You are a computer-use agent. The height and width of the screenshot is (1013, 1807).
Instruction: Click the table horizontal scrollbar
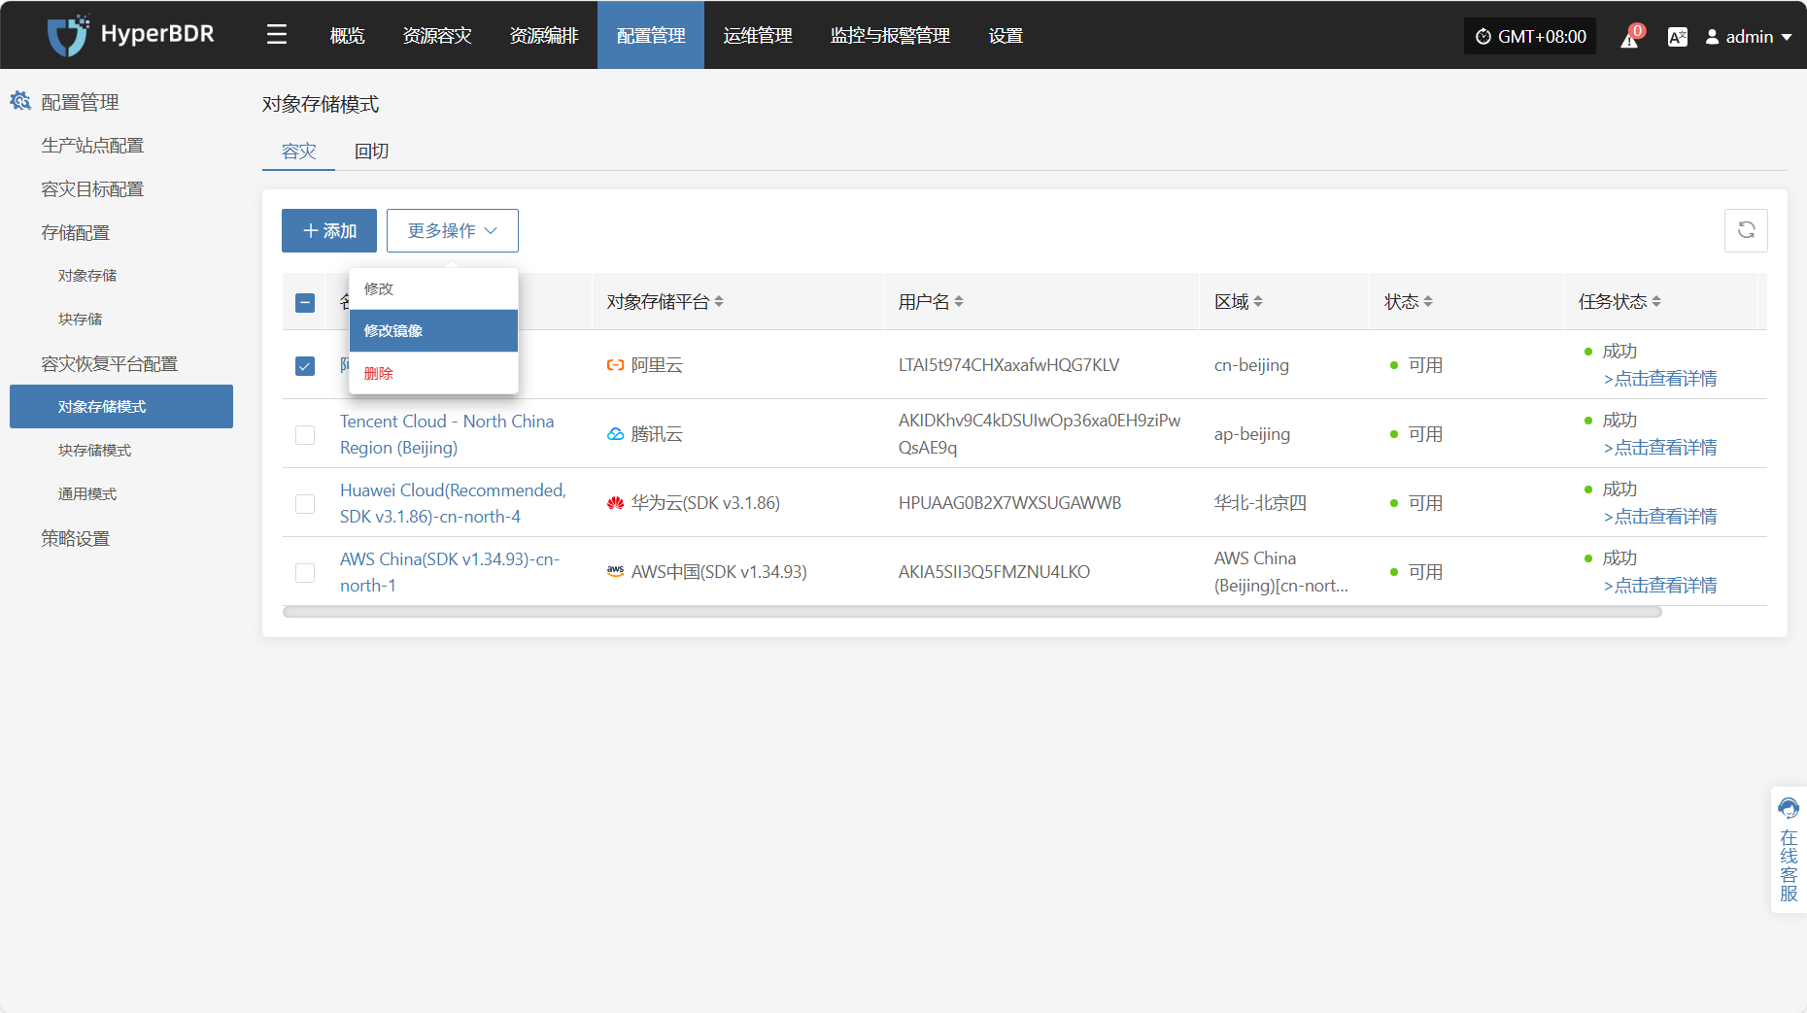click(972, 613)
